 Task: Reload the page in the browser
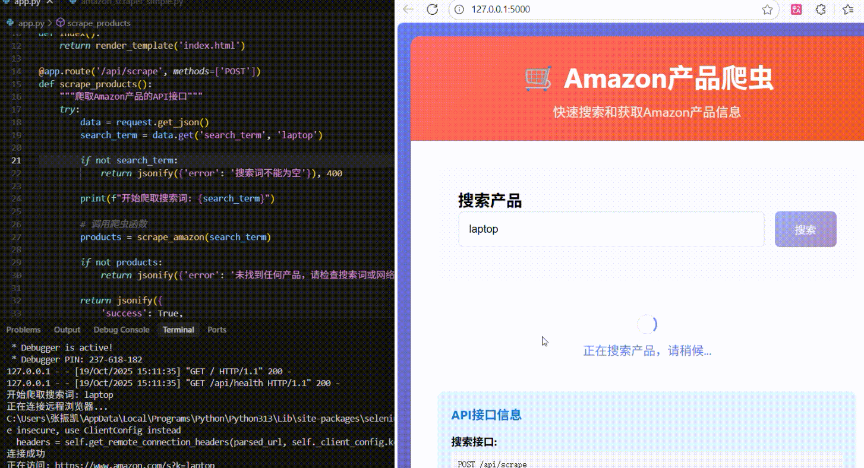click(433, 10)
